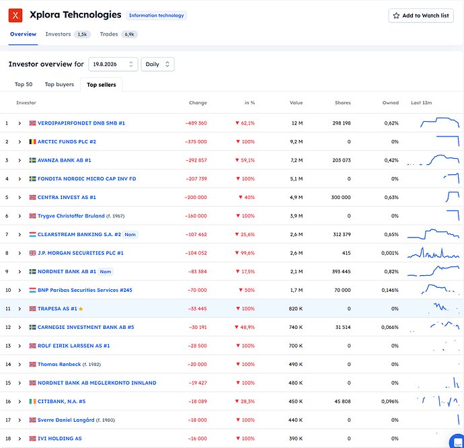Image resolution: width=464 pixels, height=448 pixels.
Task: Click the red Xplora X logo
Action: click(15, 15)
